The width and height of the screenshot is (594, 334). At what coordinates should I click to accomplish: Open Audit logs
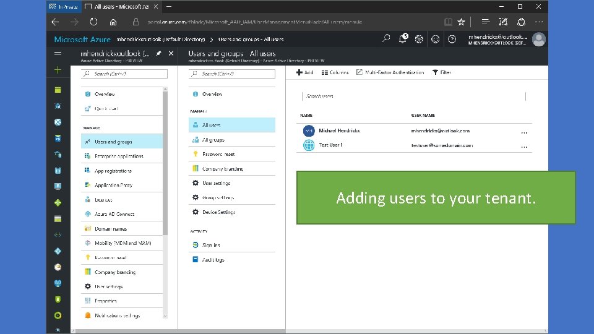[232, 260]
